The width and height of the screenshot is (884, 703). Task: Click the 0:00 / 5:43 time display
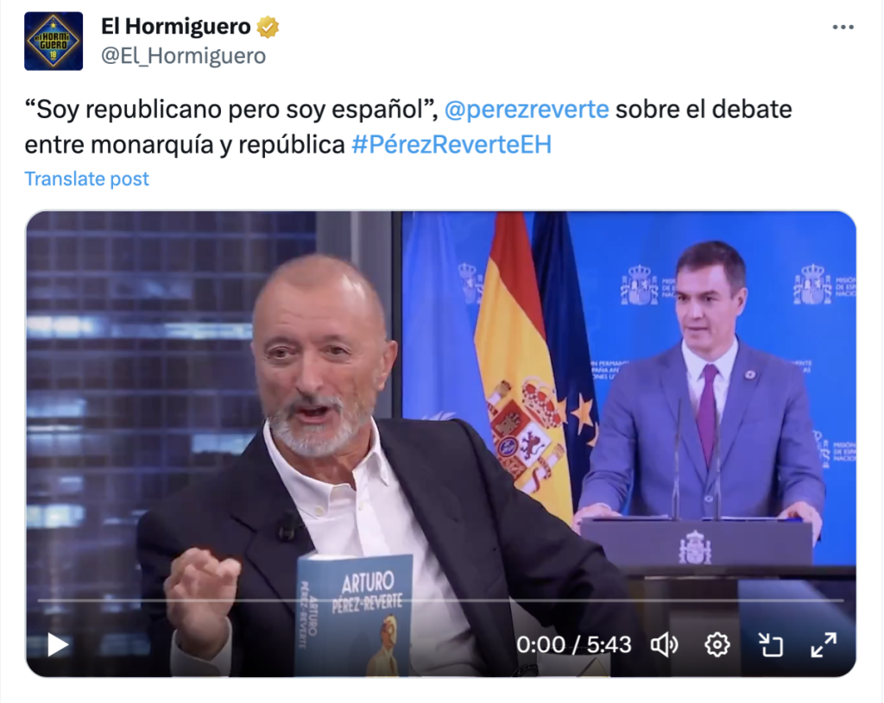click(x=574, y=645)
